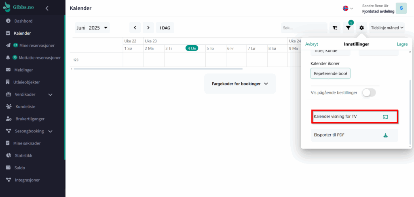Open the settings gear icon

[x=361, y=28]
